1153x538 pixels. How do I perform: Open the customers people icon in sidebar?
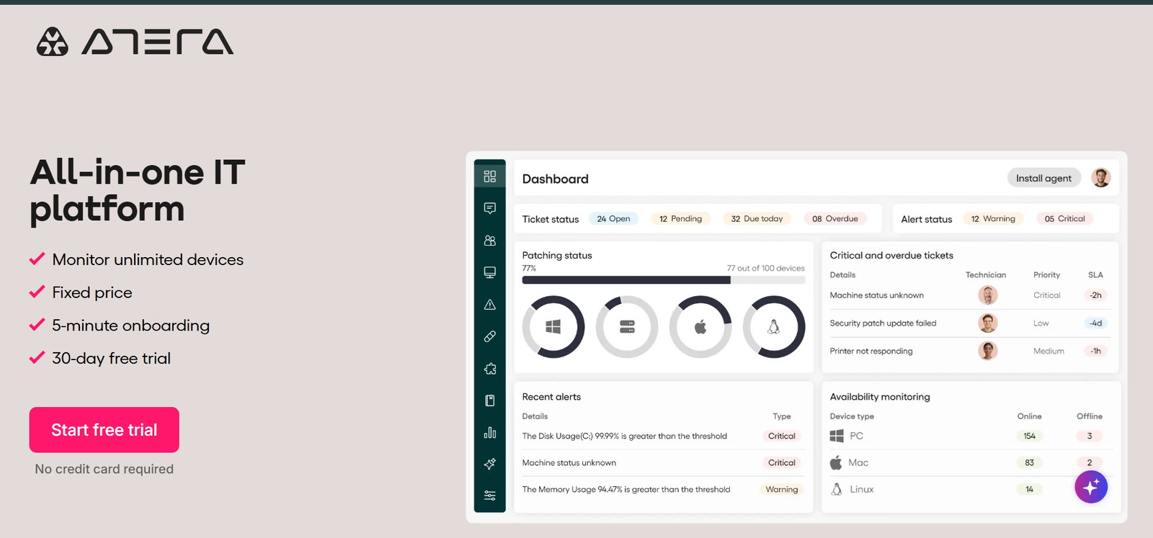[490, 241]
